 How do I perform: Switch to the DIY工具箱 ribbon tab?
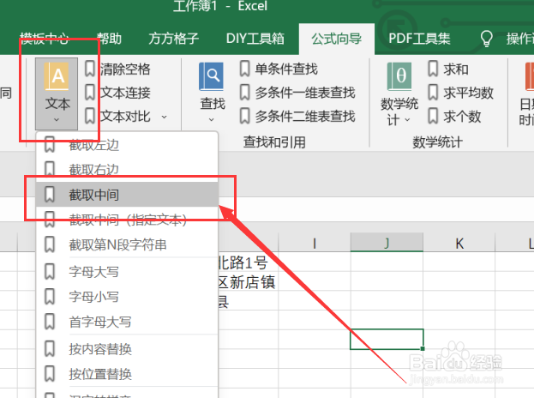tap(255, 39)
